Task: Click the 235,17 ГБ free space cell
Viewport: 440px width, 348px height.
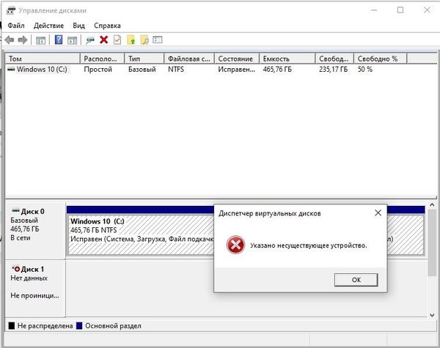Action: 334,70
